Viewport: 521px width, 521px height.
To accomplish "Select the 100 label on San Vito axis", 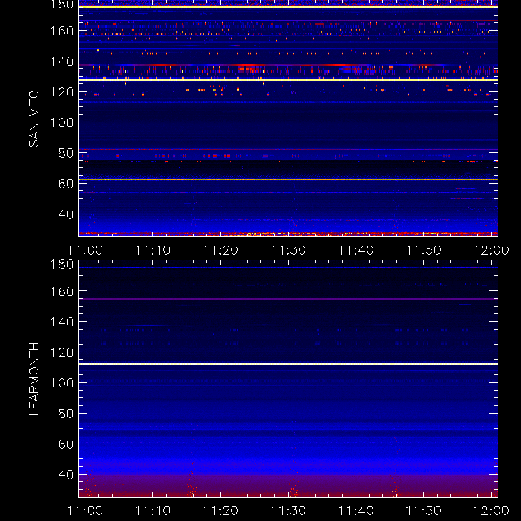I will (x=62, y=122).
